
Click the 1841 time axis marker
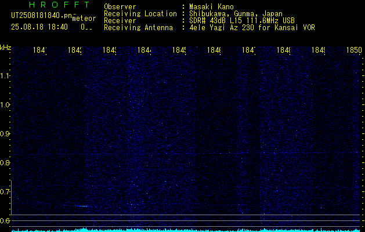click(40, 50)
